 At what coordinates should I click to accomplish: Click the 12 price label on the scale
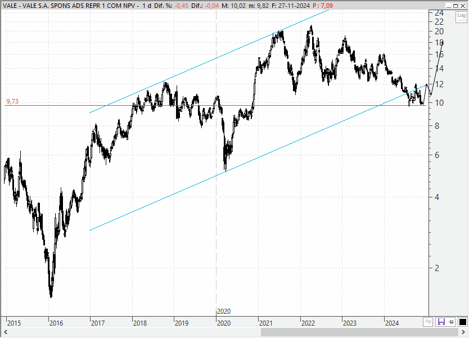(439, 84)
